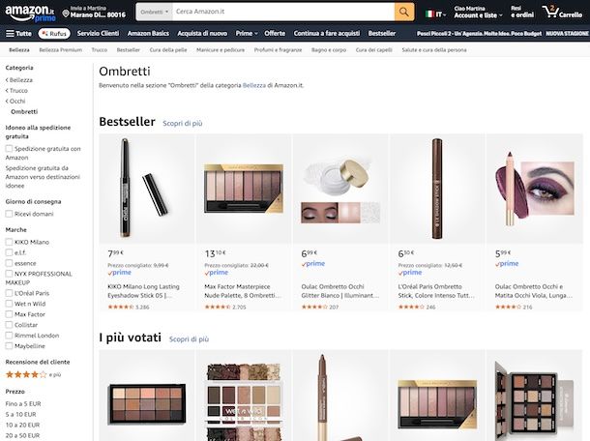
Task: Open Max Factor star rating 2.705 reviews
Action: coord(225,307)
